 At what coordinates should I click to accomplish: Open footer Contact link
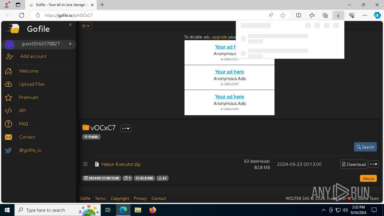point(159,198)
